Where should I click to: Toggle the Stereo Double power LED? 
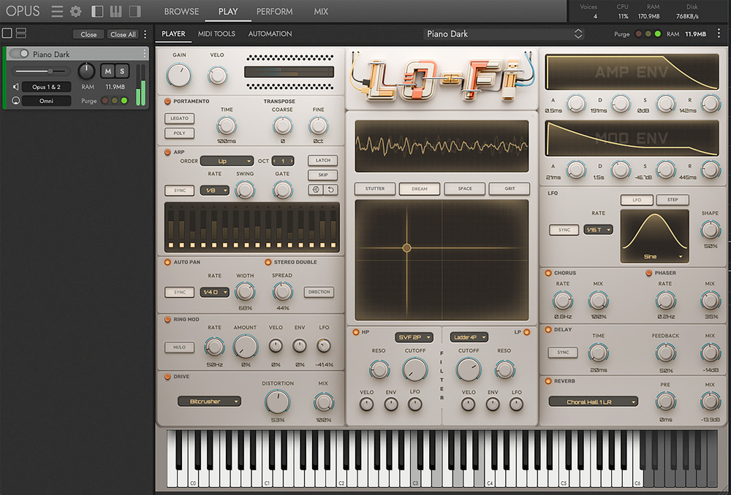click(268, 262)
